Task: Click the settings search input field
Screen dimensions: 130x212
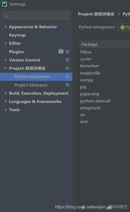Action: (x=36, y=16)
